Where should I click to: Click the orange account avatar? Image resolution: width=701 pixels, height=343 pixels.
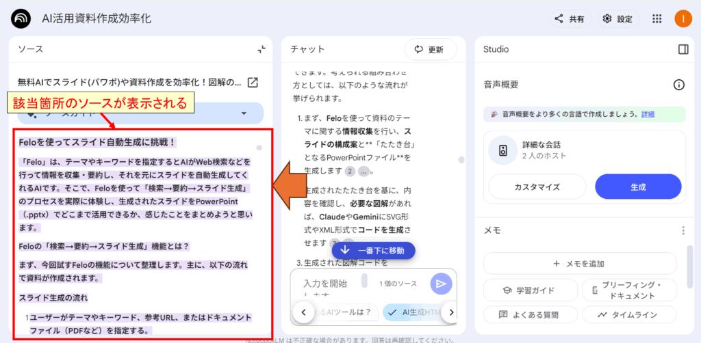[x=683, y=18]
